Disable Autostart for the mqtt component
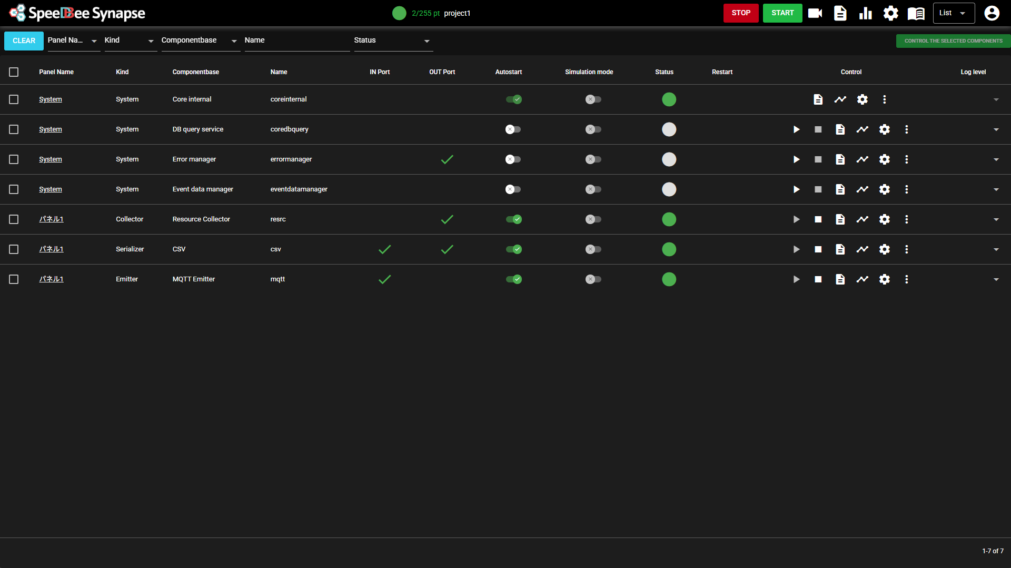Image resolution: width=1011 pixels, height=568 pixels. (x=514, y=279)
